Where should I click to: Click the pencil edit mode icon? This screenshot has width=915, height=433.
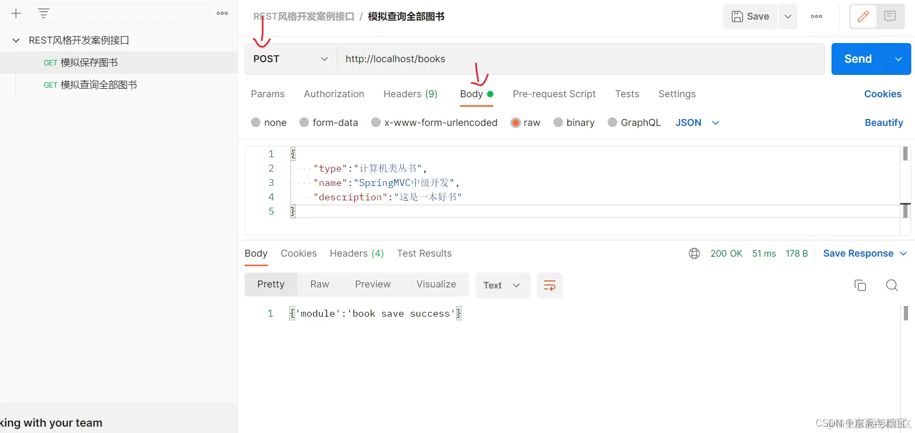(x=863, y=16)
